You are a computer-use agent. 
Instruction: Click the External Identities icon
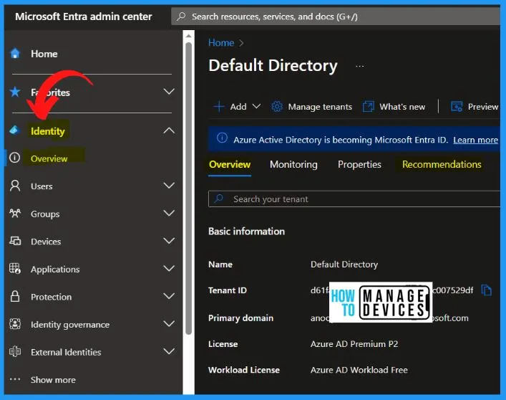(x=15, y=351)
